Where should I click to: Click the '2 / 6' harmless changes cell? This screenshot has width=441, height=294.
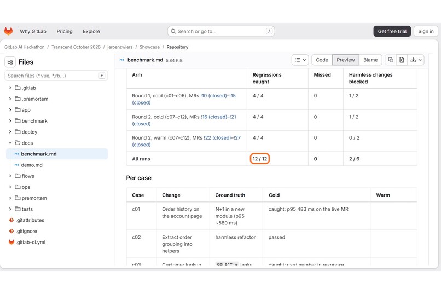(354, 159)
